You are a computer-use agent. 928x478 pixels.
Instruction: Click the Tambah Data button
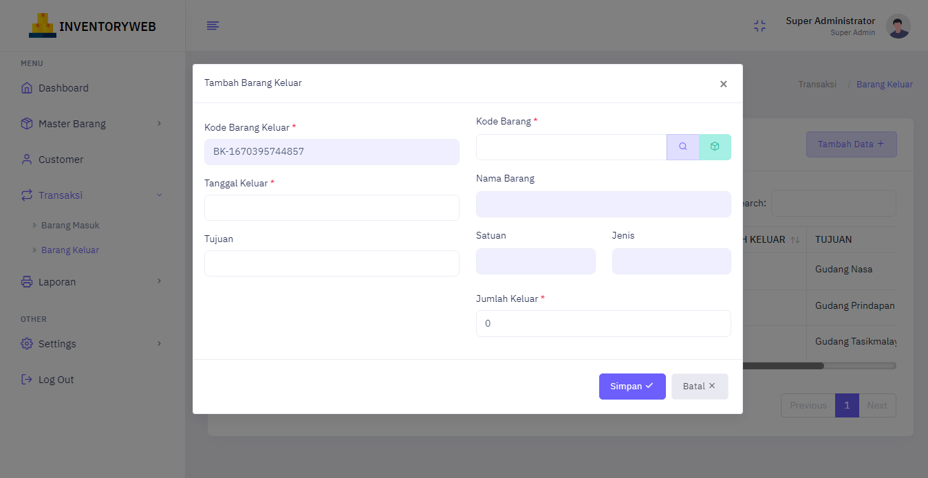pos(852,144)
